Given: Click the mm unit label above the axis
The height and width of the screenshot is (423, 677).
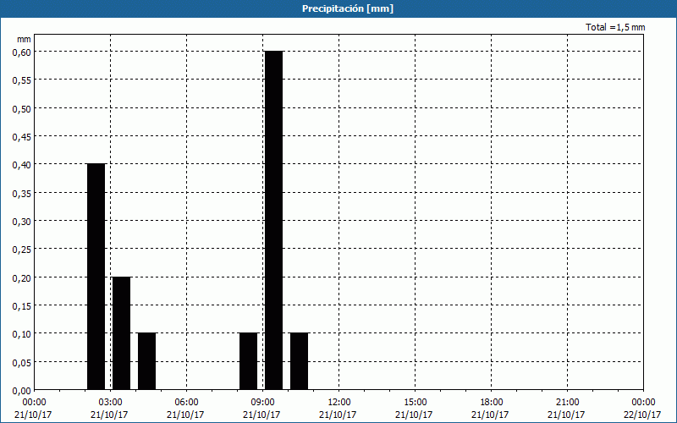Looking at the screenshot, I should tap(25, 39).
